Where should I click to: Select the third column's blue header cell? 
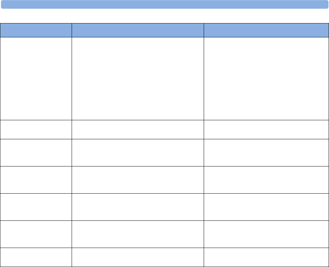click(x=266, y=30)
